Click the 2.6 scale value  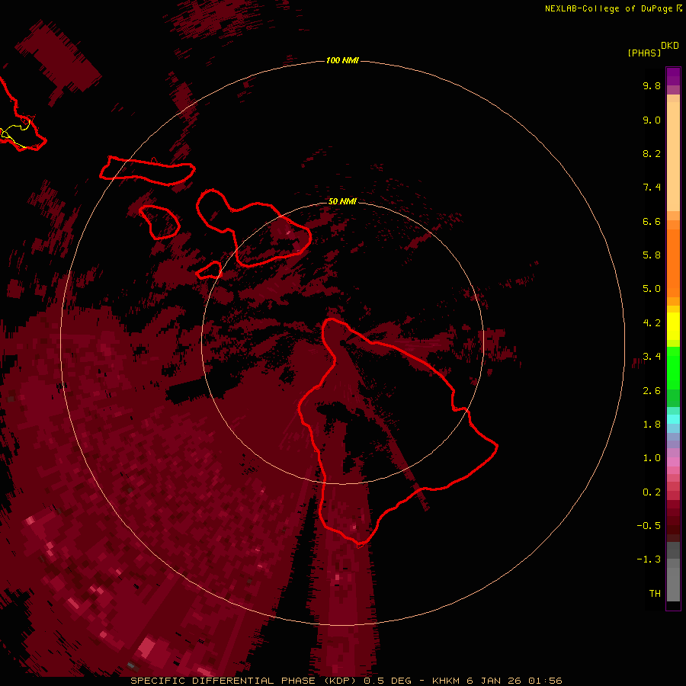pos(652,391)
